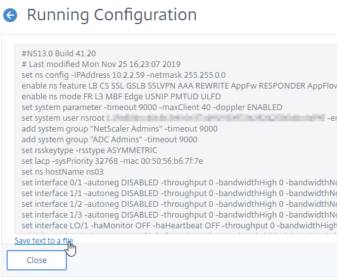Click the ADC Admins system group line
337x277 pixels.
click(x=110, y=139)
